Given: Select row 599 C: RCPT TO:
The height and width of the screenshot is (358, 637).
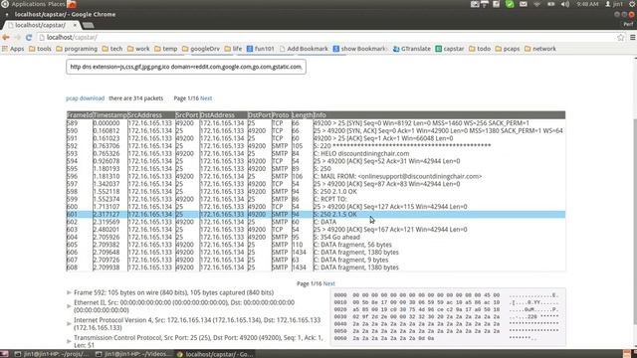Looking at the screenshot, I should point(316,199).
